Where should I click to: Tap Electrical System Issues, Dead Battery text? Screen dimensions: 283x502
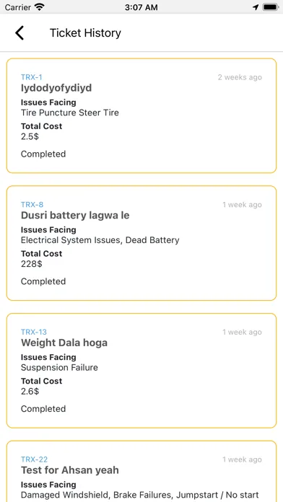point(100,240)
